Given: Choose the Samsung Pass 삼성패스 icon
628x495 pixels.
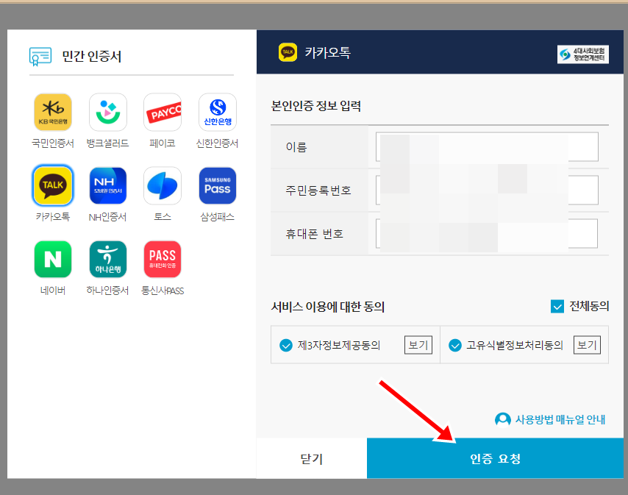Looking at the screenshot, I should tap(218, 186).
